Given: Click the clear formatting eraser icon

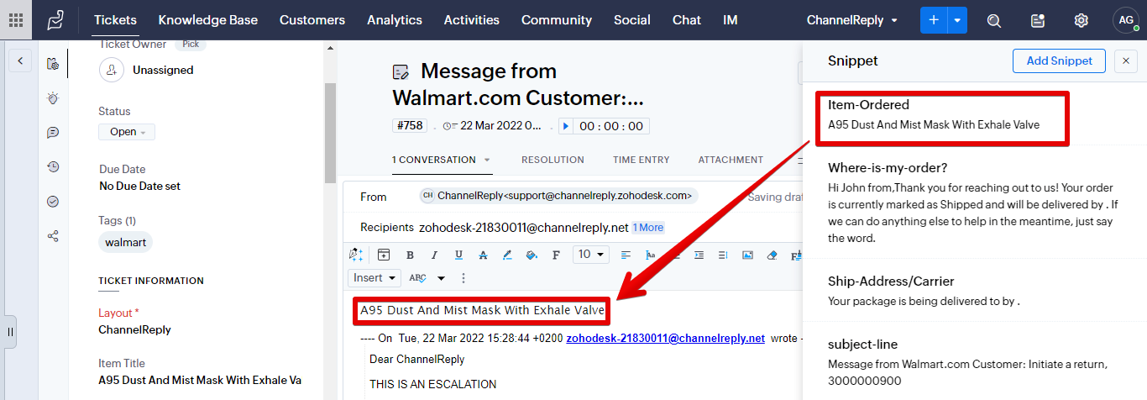Looking at the screenshot, I should point(773,255).
